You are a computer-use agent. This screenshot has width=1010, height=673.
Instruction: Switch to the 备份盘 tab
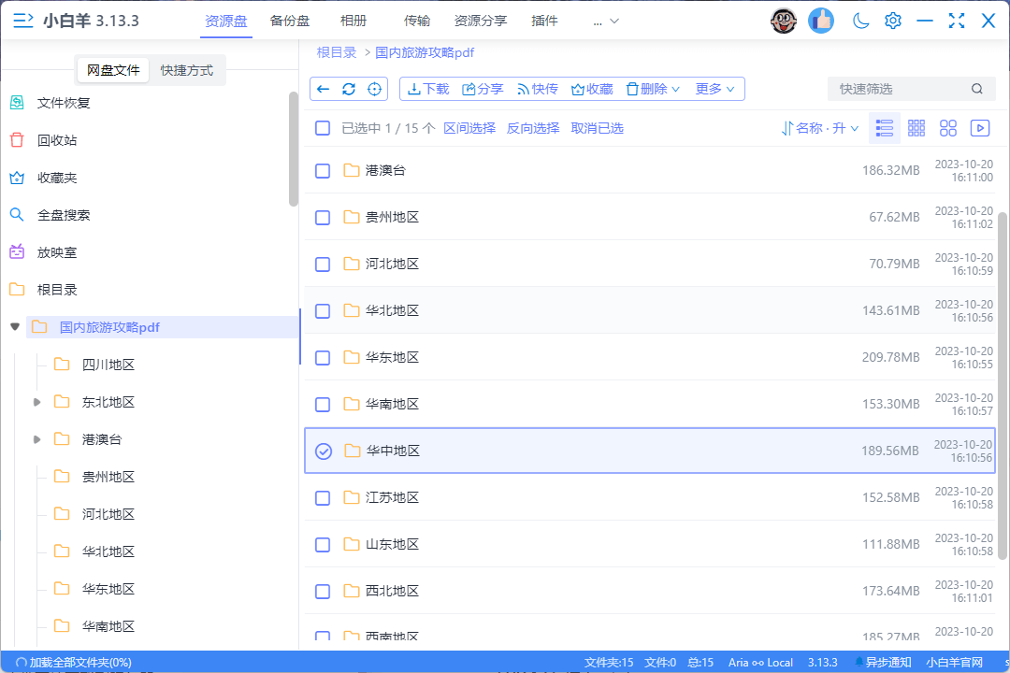point(290,20)
